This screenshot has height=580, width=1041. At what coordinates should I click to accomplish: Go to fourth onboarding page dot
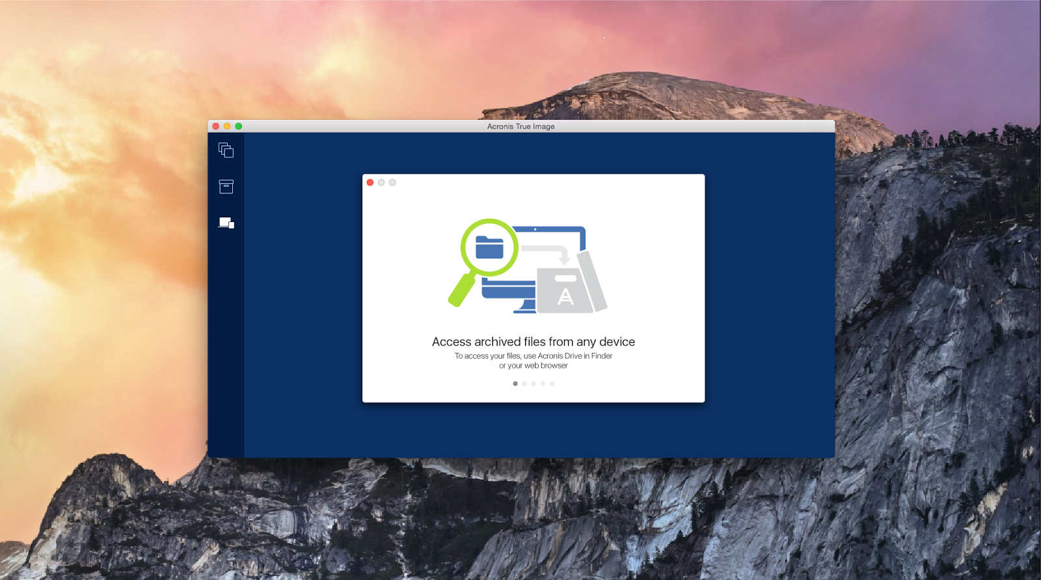543,383
